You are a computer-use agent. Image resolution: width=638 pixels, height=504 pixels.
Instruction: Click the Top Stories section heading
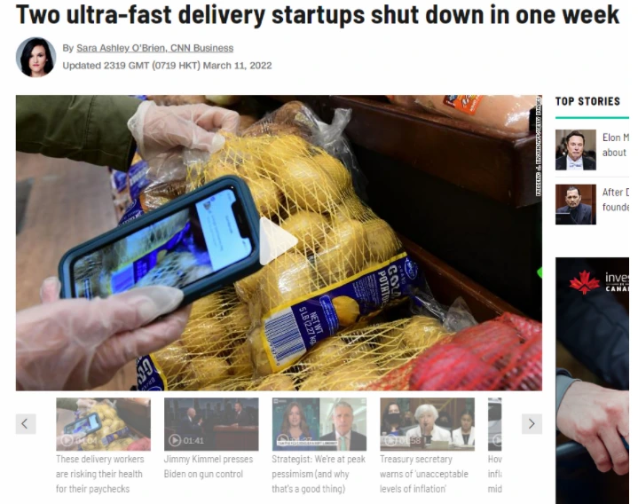point(587,101)
